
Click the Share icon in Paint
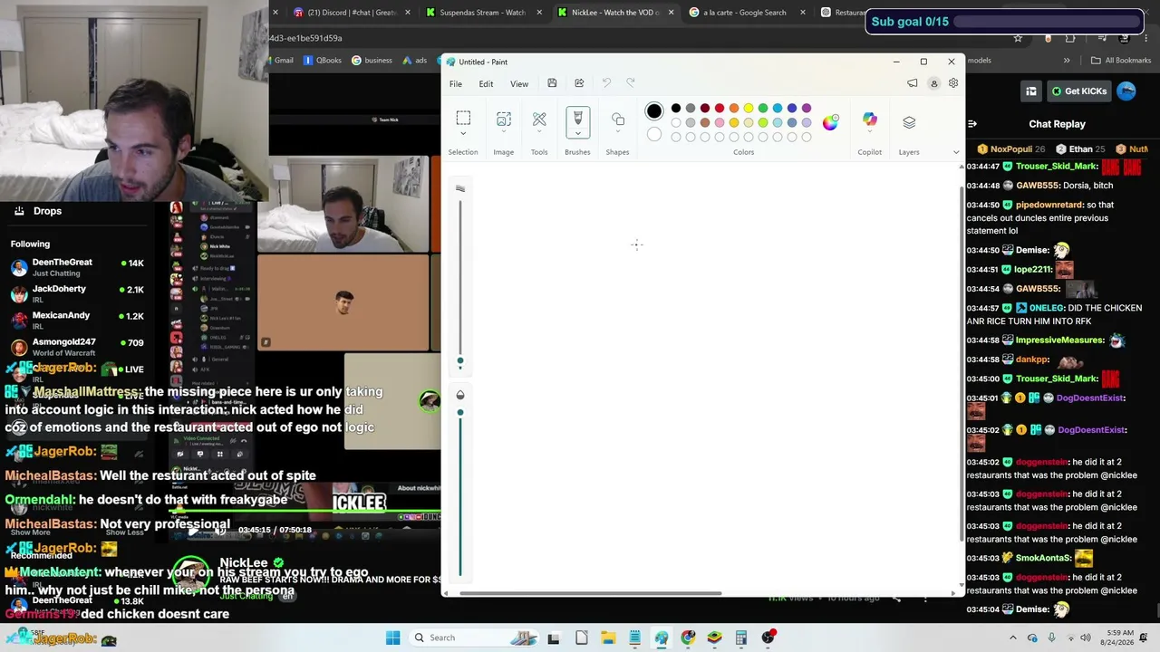coord(579,83)
